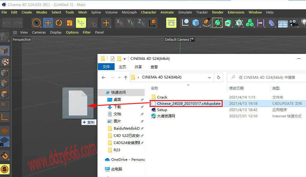The height and width of the screenshot is (177, 306).
Task: Open Render View clapboard icon
Action: click(x=171, y=23)
